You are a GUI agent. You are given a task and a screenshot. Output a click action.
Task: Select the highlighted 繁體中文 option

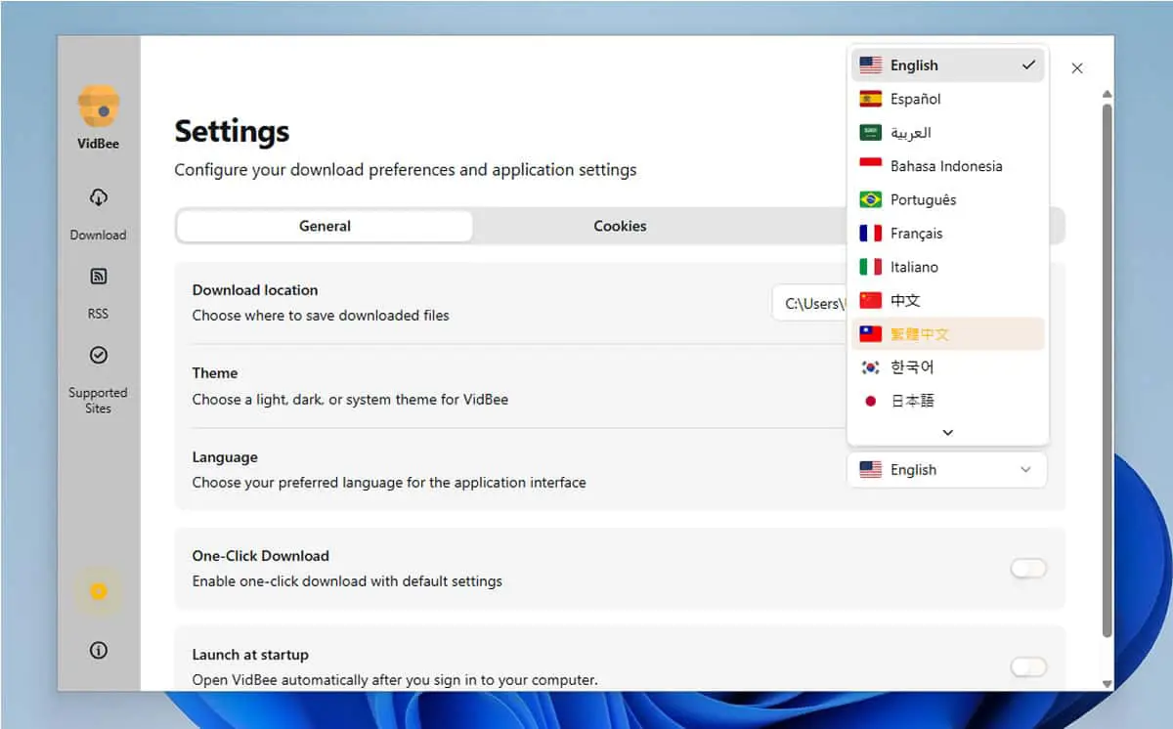click(x=947, y=334)
